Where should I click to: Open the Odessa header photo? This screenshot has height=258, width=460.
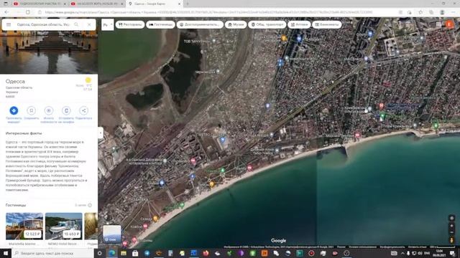click(49, 52)
